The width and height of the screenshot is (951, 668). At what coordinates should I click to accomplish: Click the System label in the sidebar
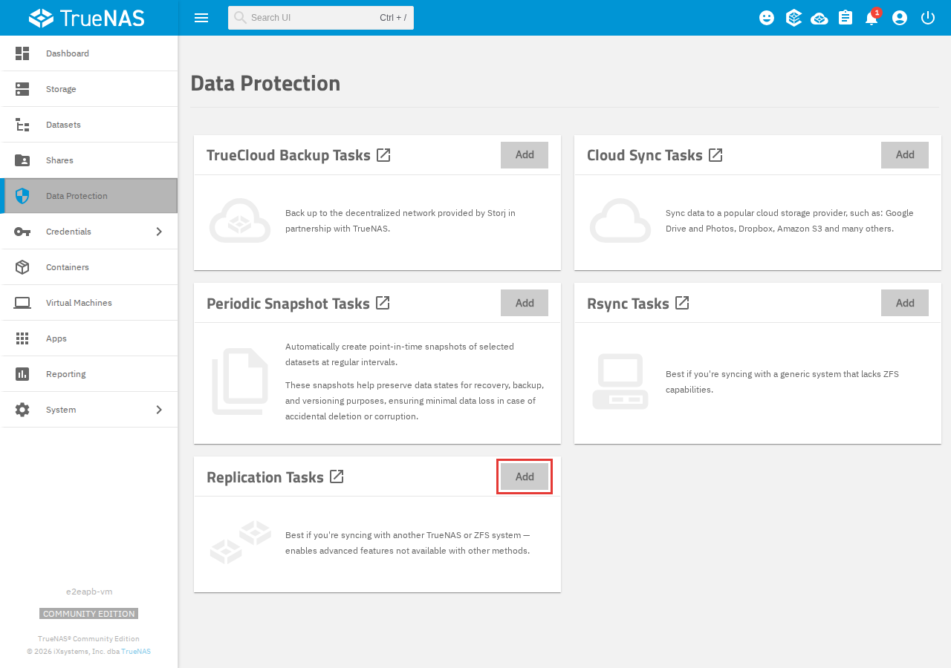[x=61, y=410]
